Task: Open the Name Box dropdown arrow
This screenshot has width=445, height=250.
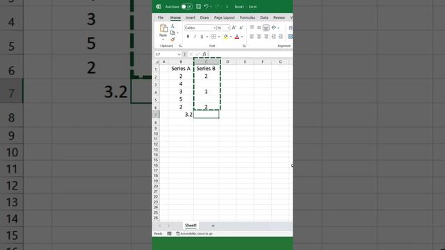Action: [x=179, y=54]
